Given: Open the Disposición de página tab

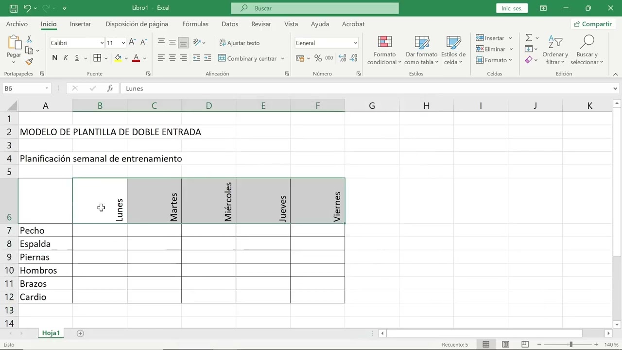Looking at the screenshot, I should (x=137, y=24).
